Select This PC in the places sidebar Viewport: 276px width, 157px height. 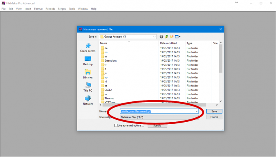(x=88, y=87)
